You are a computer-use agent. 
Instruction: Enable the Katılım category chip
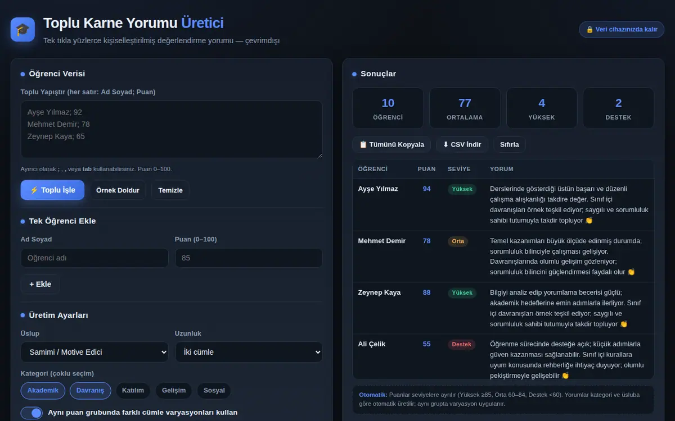(133, 390)
